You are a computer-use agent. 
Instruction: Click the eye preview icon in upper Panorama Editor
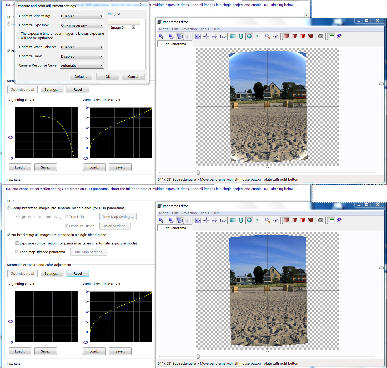pos(275,36)
